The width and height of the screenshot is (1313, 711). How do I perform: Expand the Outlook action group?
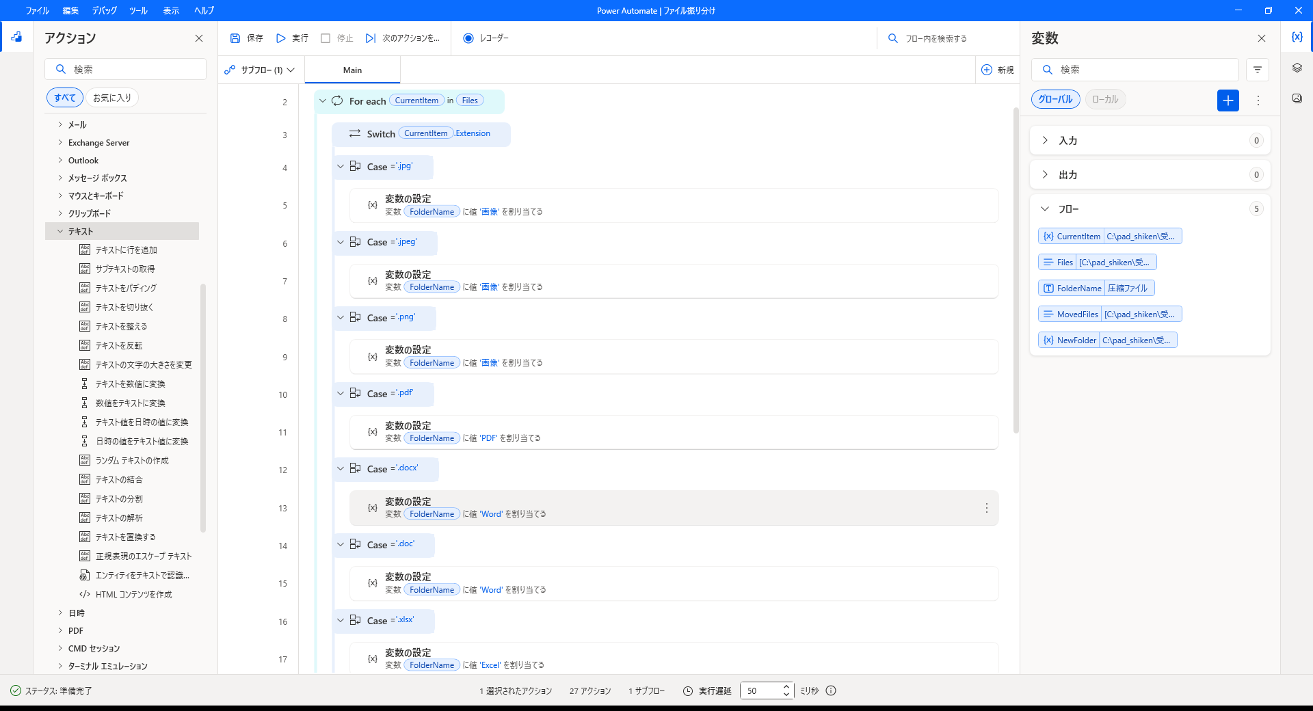60,160
